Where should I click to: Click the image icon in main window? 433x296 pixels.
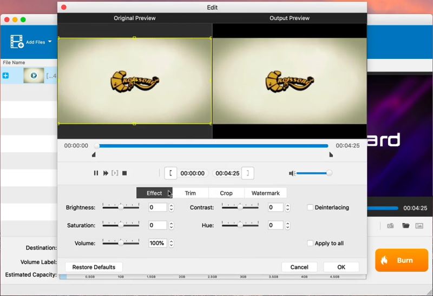click(419, 226)
